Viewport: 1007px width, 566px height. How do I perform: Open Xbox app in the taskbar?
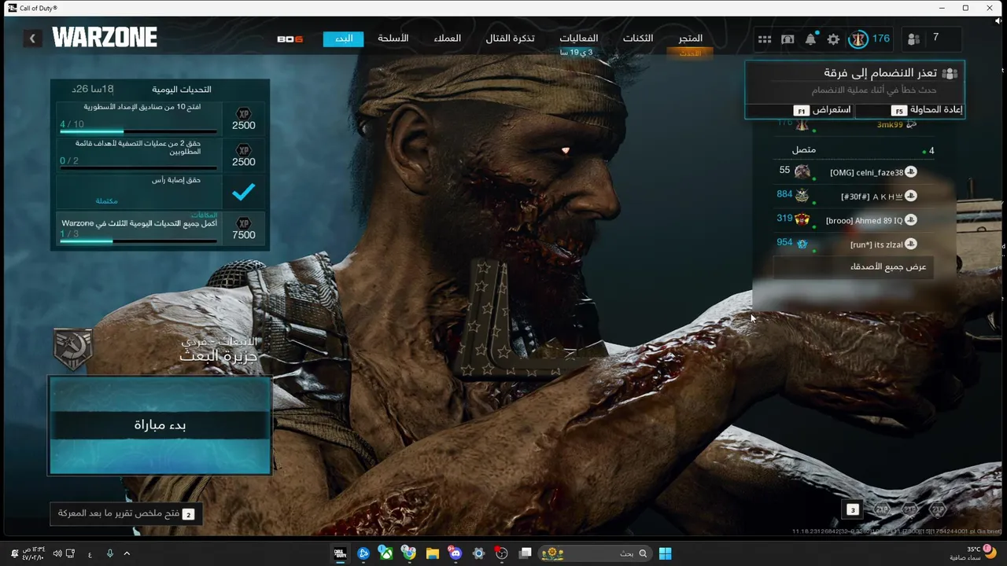coord(386,553)
